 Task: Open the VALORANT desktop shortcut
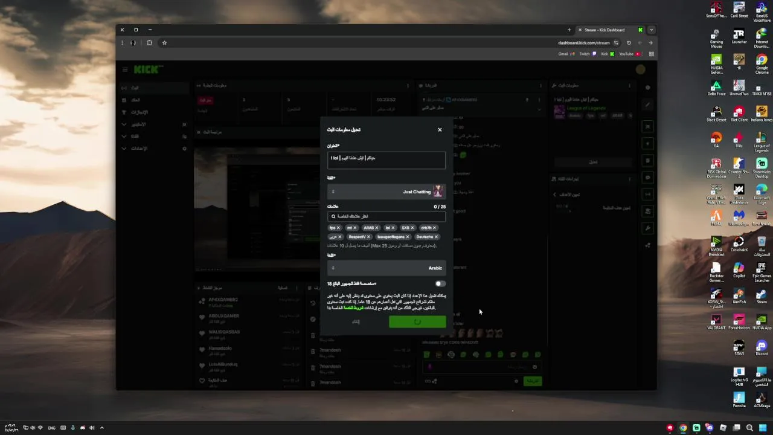716,322
